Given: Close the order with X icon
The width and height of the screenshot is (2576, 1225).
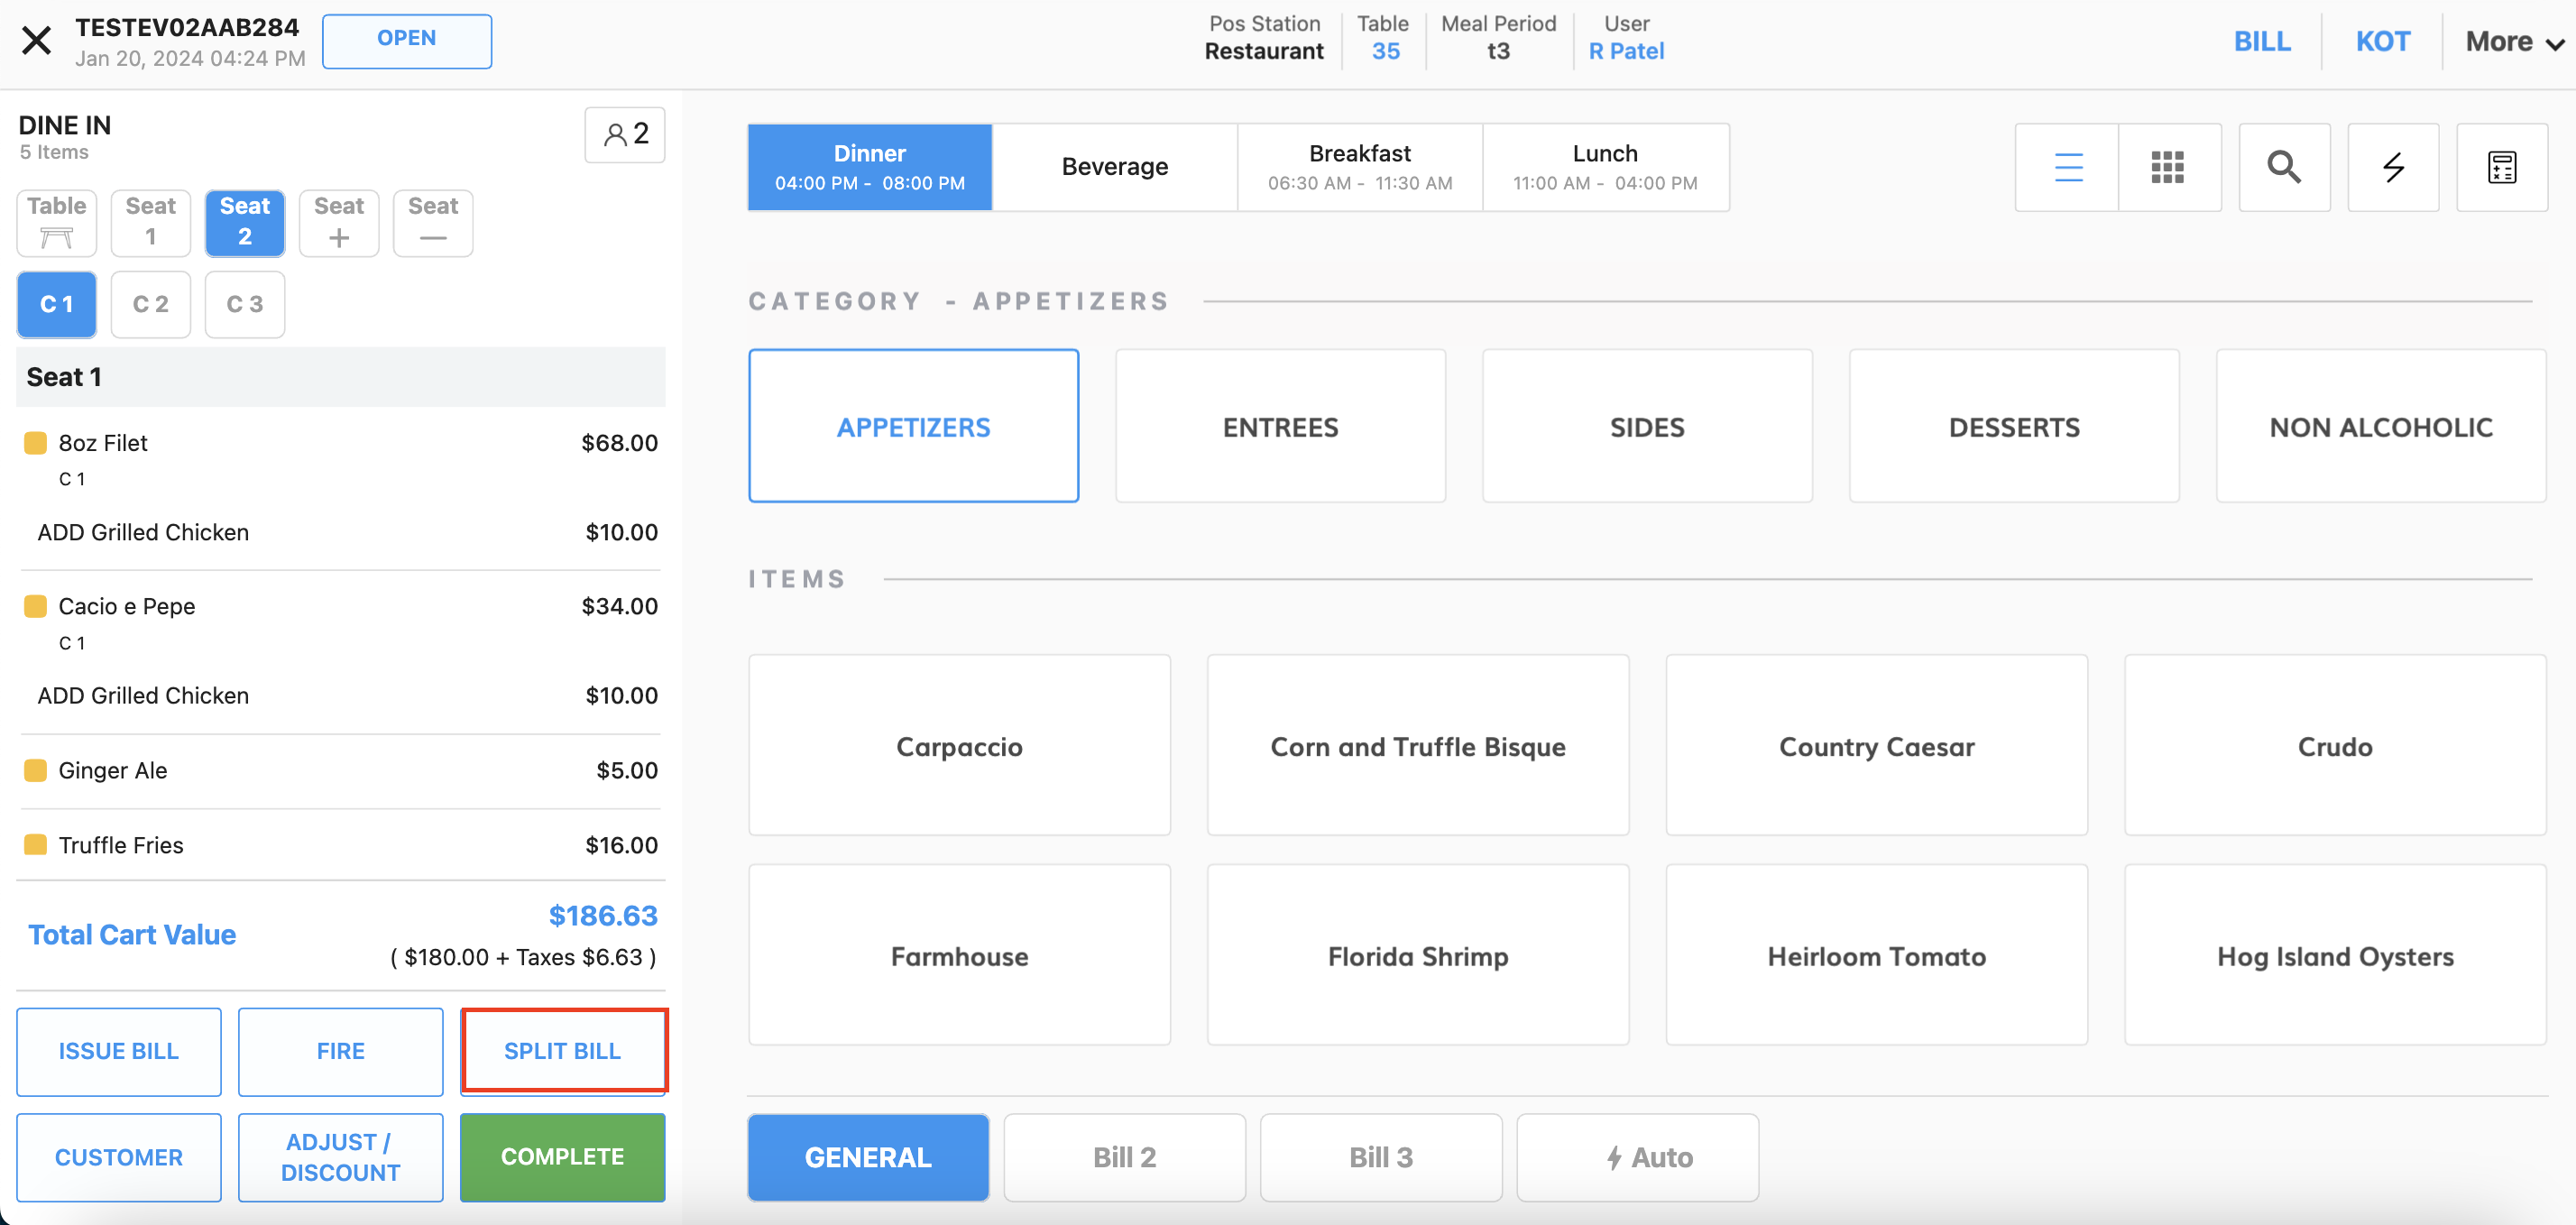Looking at the screenshot, I should [37, 41].
